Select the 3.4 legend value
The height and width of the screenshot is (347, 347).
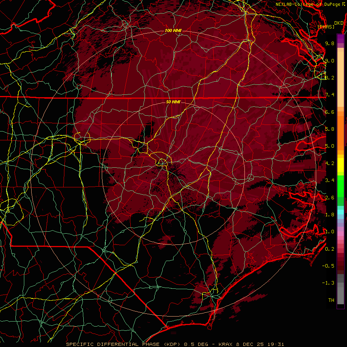pos(330,180)
